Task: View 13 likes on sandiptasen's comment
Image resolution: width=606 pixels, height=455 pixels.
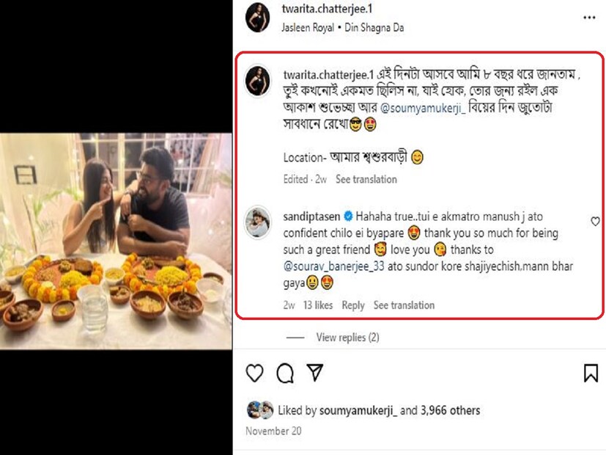Action: (x=317, y=305)
